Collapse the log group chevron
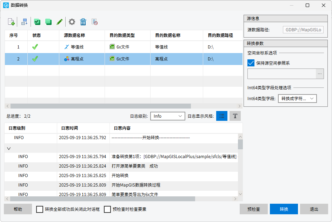The height and width of the screenshot is (222, 332). coord(9,148)
